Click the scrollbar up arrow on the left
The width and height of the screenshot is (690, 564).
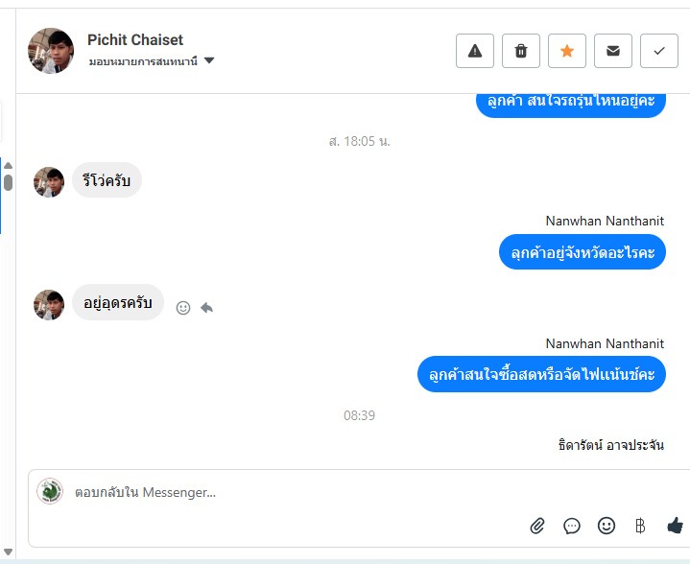pos(8,166)
